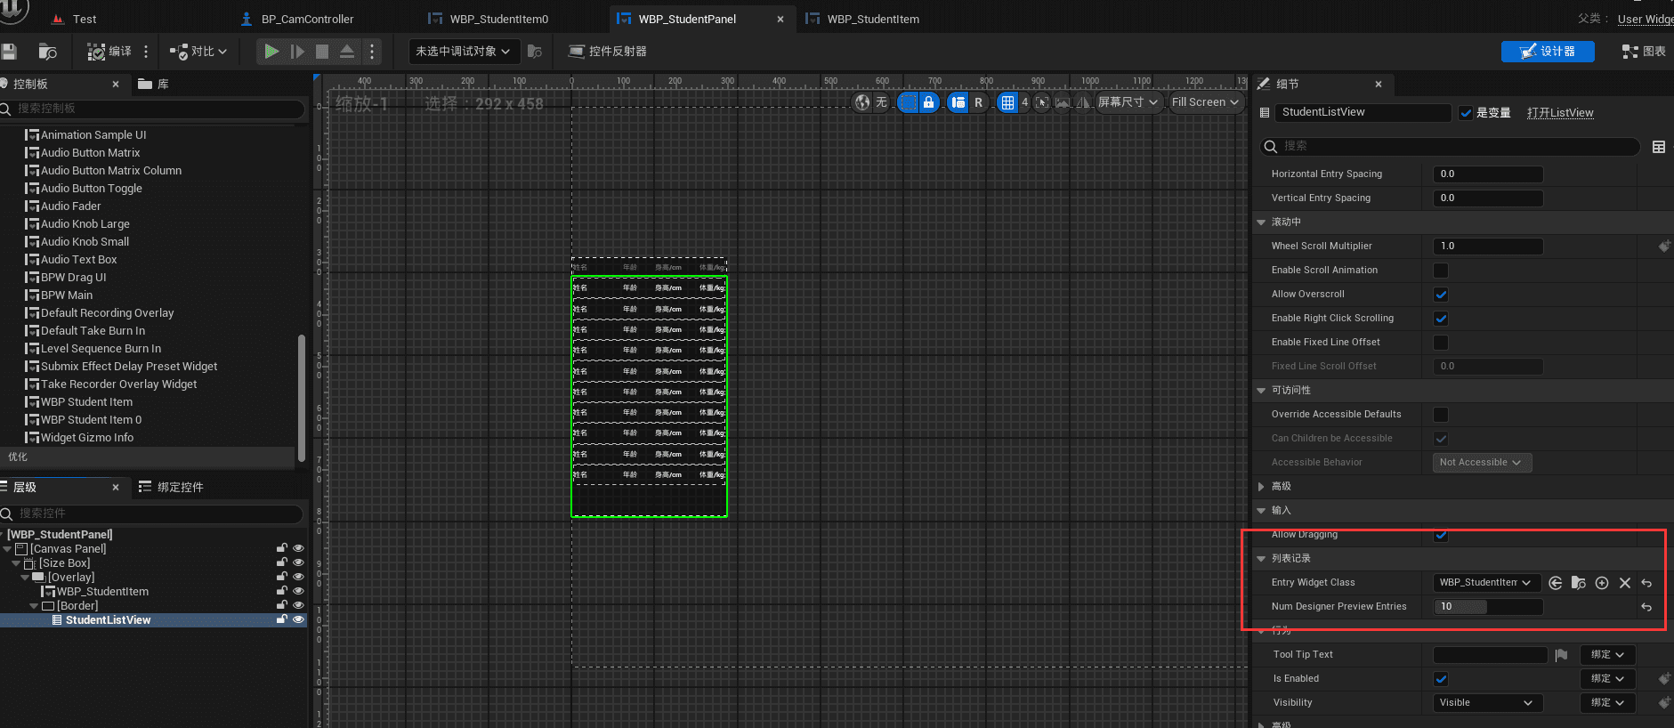The width and height of the screenshot is (1674, 728).
Task: Click create new asset plus icon
Action: click(x=1602, y=583)
